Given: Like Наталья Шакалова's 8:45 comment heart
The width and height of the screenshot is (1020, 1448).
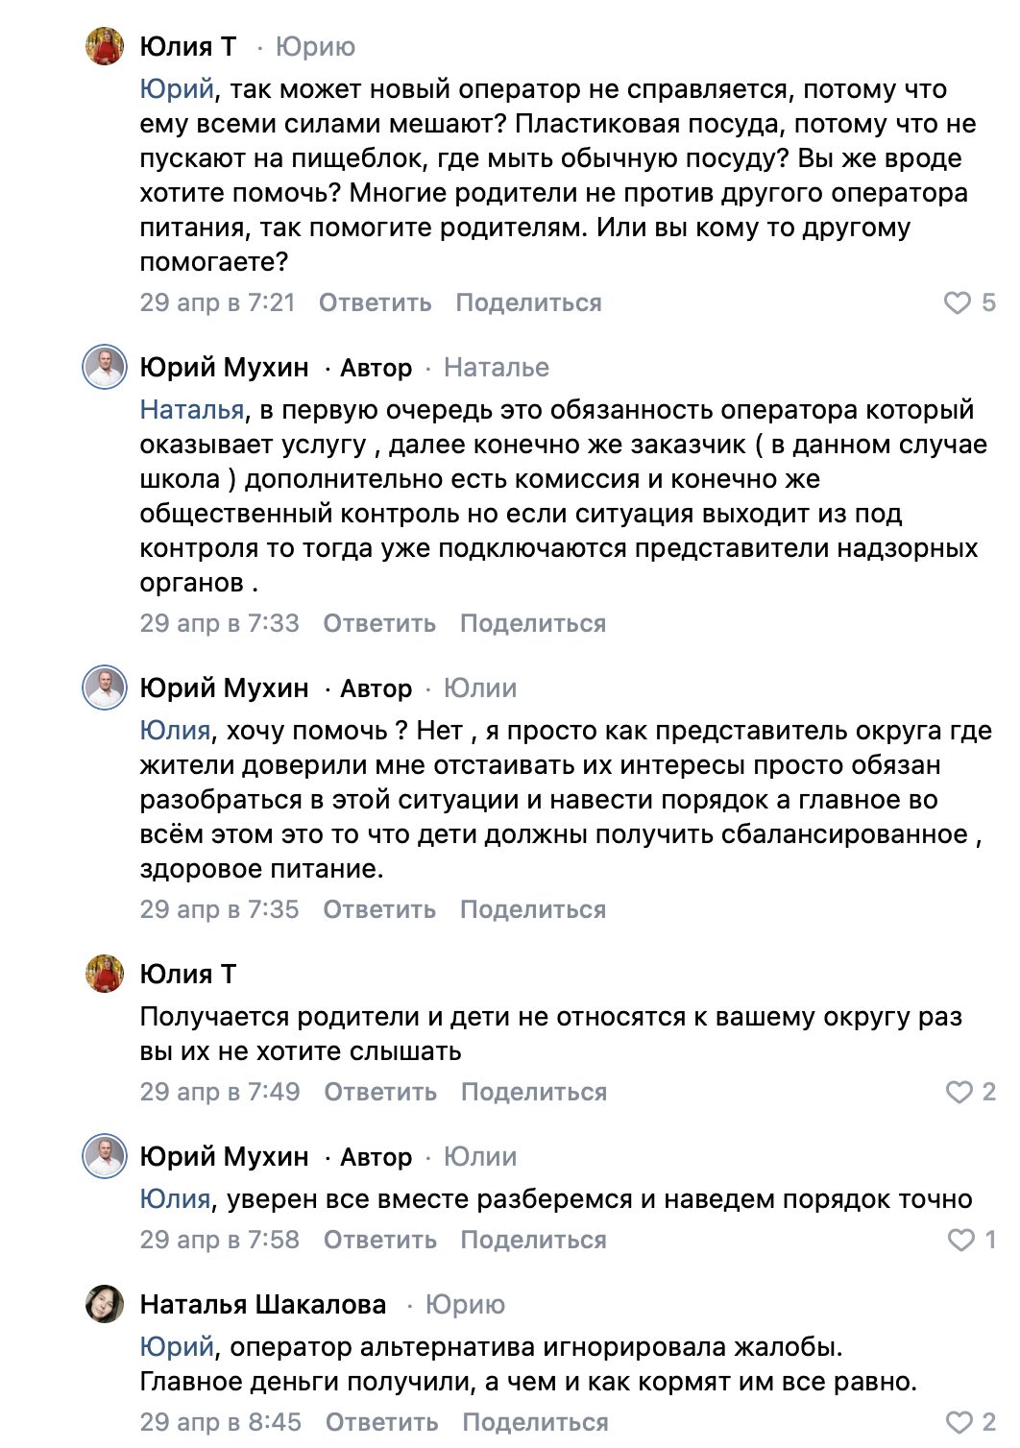Looking at the screenshot, I should click(x=959, y=1423).
